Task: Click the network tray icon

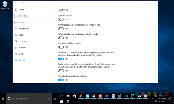Action: [x=156, y=96]
